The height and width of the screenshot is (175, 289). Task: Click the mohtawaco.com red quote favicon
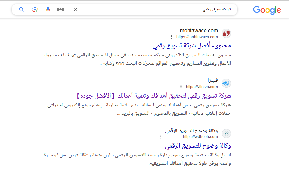tap(226, 33)
